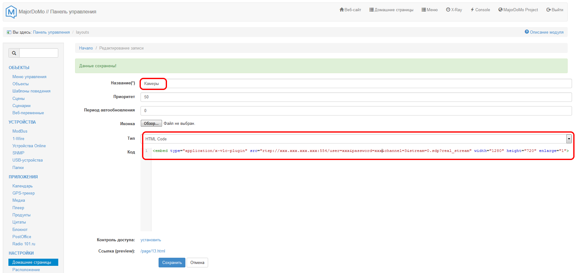Open USB-устройства in sidebar
Image resolution: width=577 pixels, height=273 pixels.
point(27,160)
